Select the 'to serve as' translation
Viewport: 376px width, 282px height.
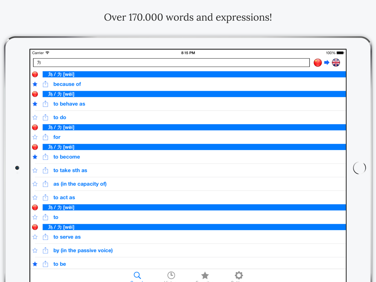pyautogui.click(x=67, y=237)
